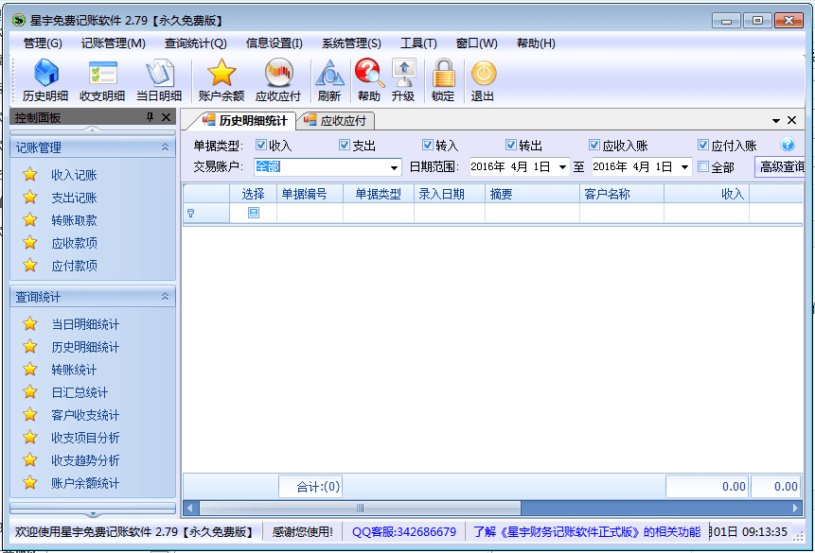Open 应收应付 toolbar icon

click(278, 80)
